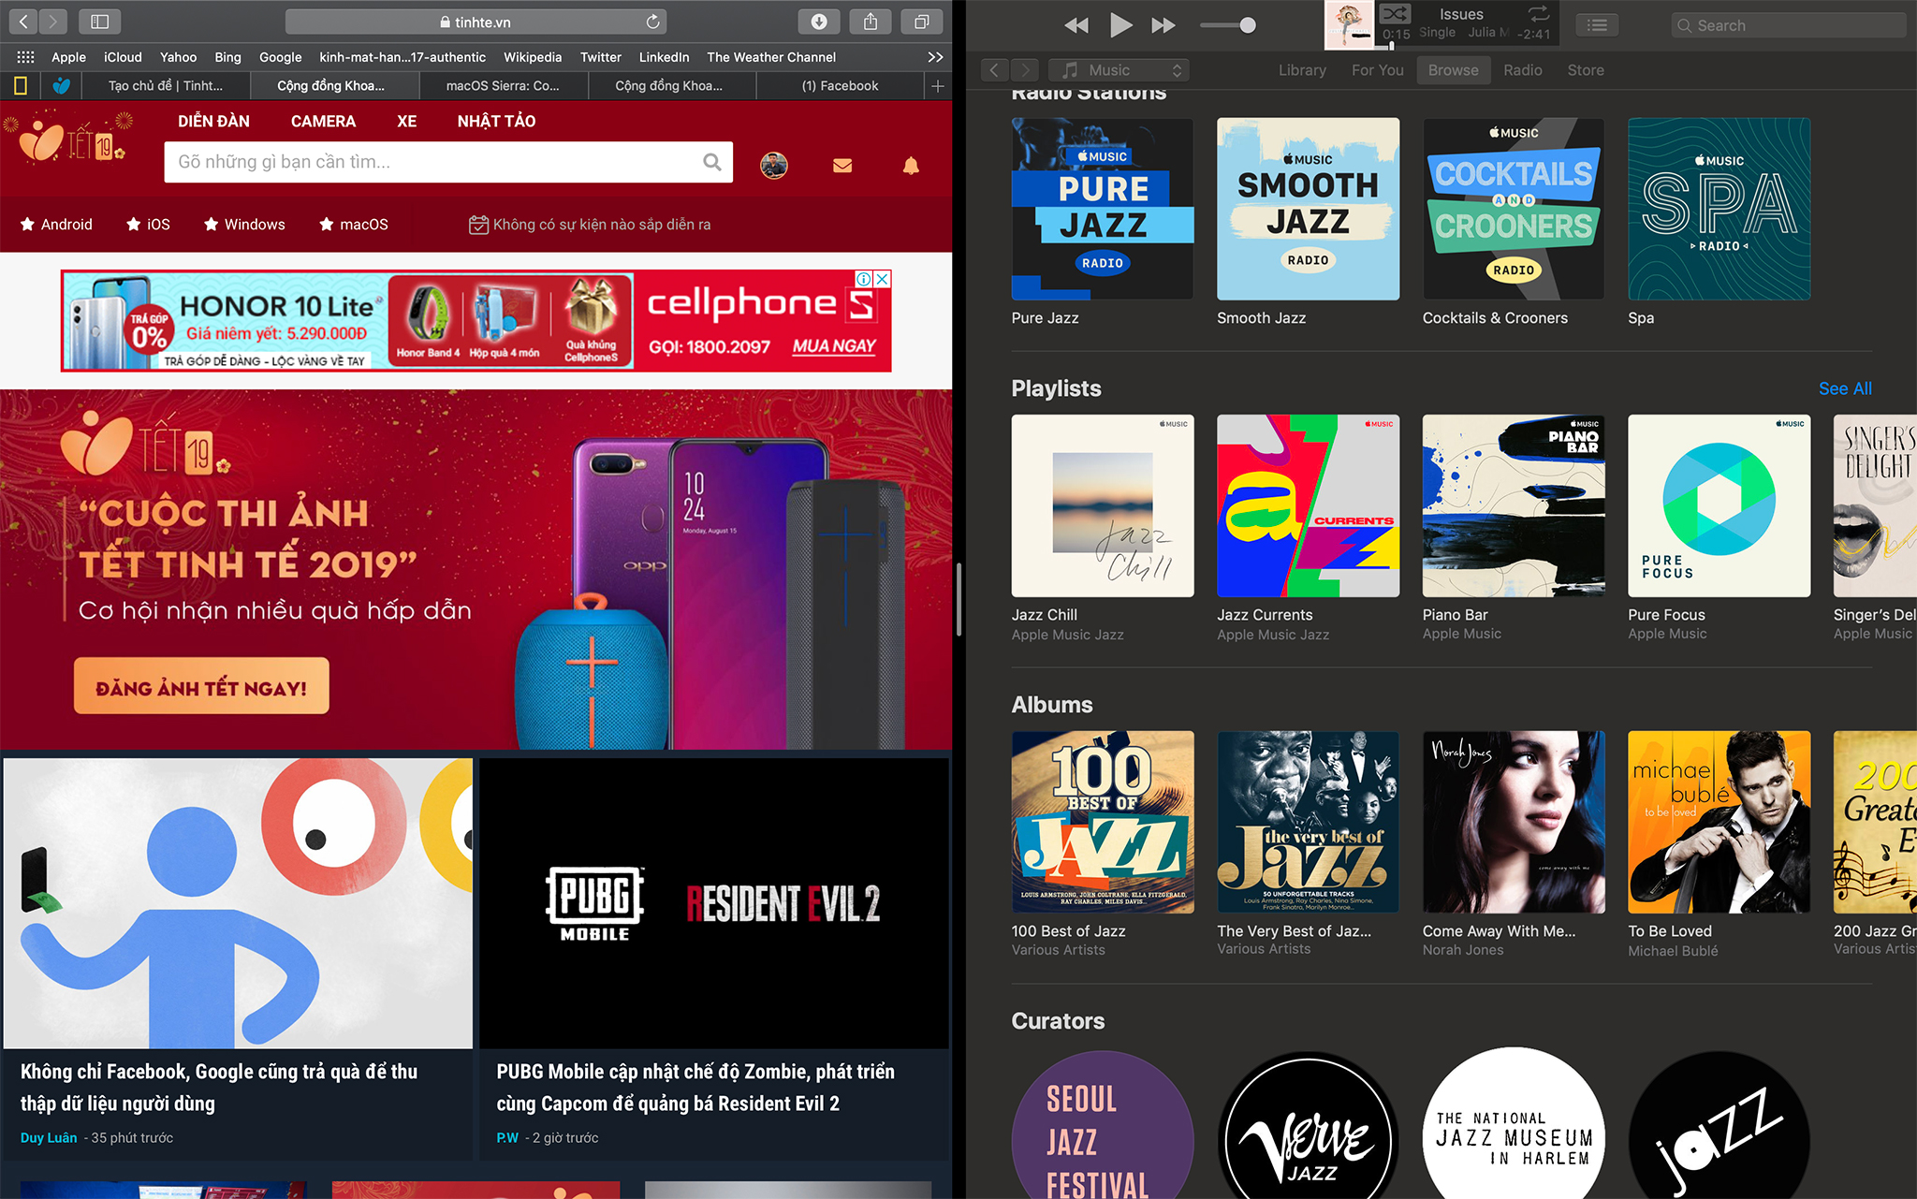Open NHẬT TẢO section
The width and height of the screenshot is (1917, 1199).
click(x=496, y=121)
